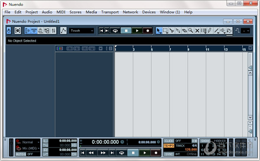
Task: Click the toolbar Stop button
Action: pos(126,31)
